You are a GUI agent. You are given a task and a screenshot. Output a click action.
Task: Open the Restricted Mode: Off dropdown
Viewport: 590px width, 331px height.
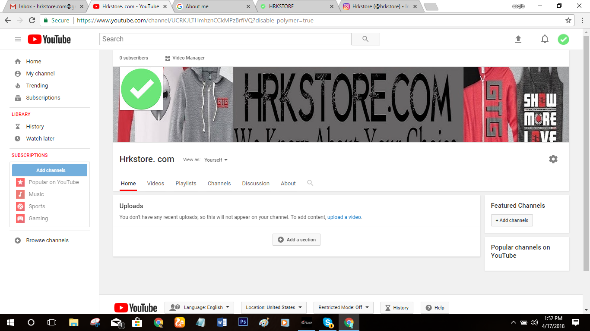[344, 308]
